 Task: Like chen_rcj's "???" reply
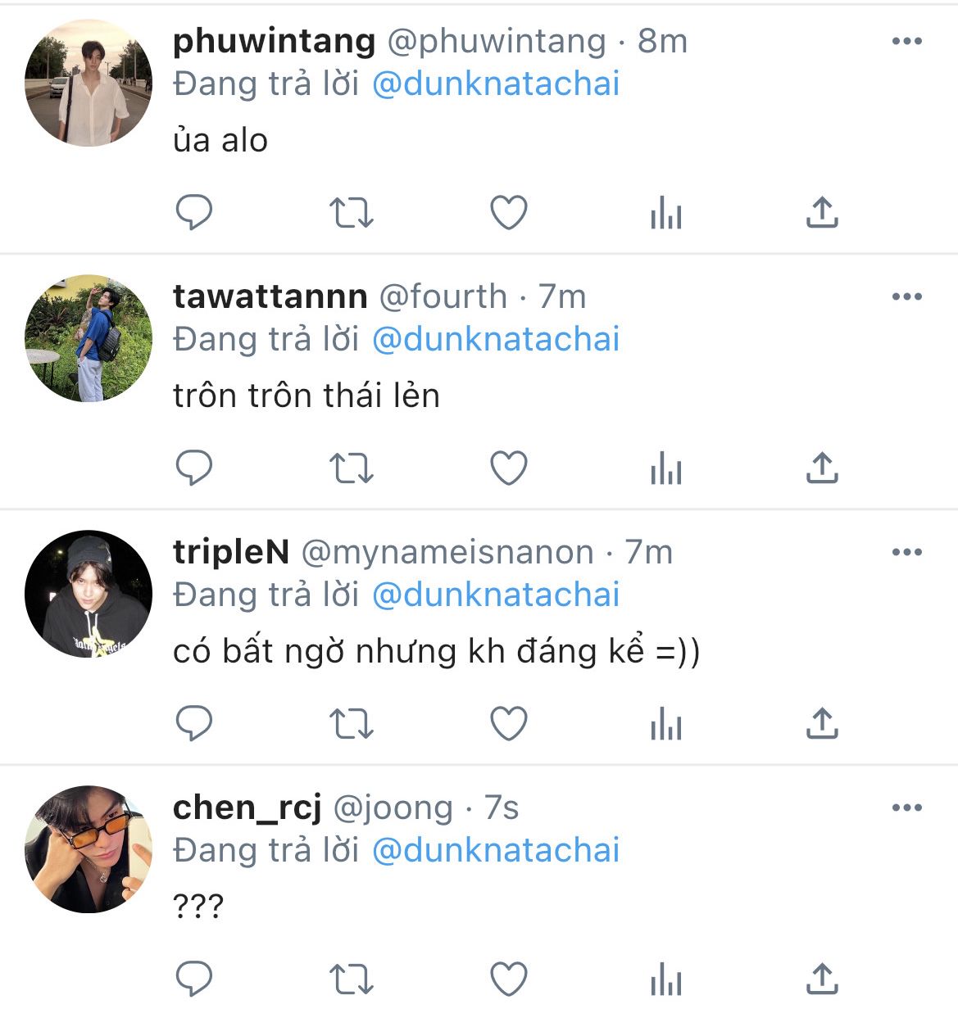click(508, 980)
